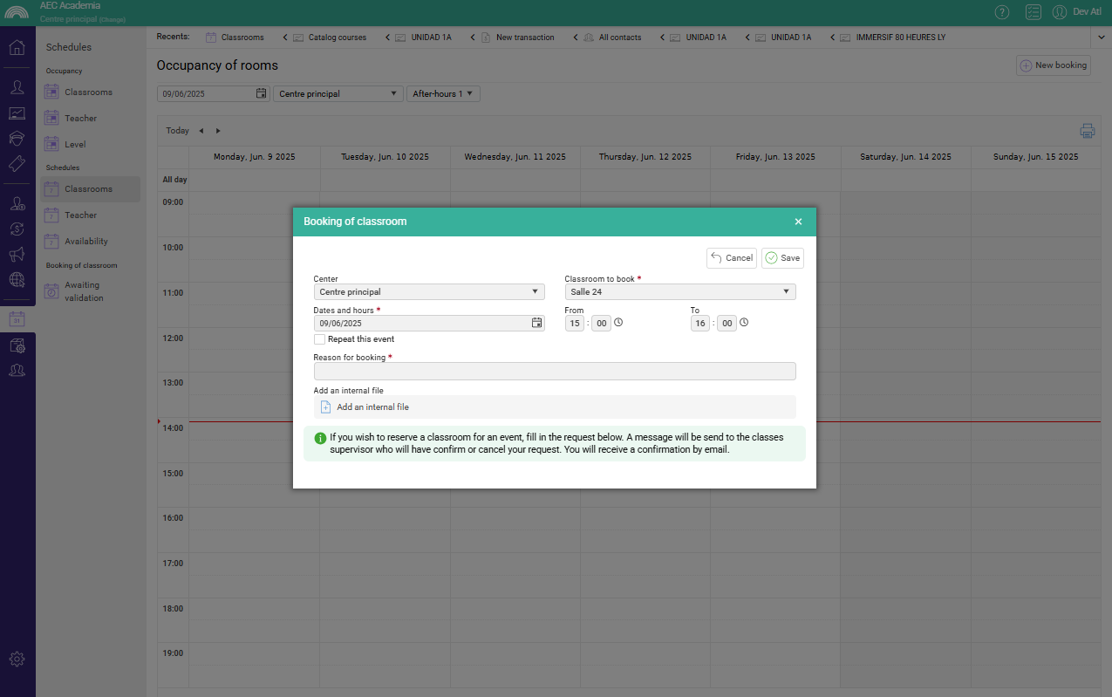Open Awaiting validation in Schedules menu
The height and width of the screenshot is (697, 1112).
pyautogui.click(x=83, y=291)
